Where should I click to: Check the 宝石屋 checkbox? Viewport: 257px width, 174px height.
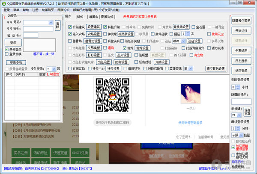click(194, 27)
